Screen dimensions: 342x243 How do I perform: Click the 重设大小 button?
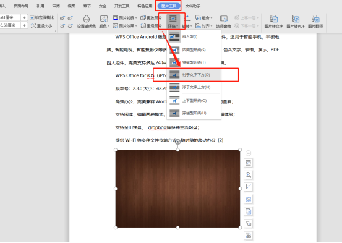pyautogui.click(x=41, y=26)
